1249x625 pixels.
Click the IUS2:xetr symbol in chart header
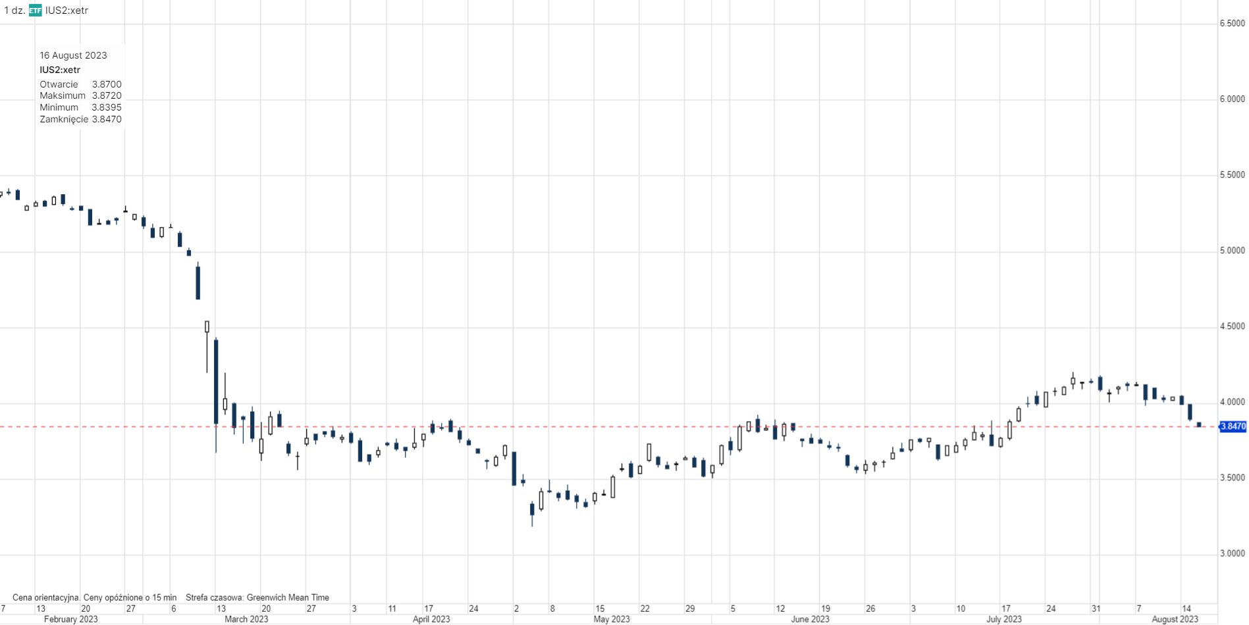(x=66, y=11)
